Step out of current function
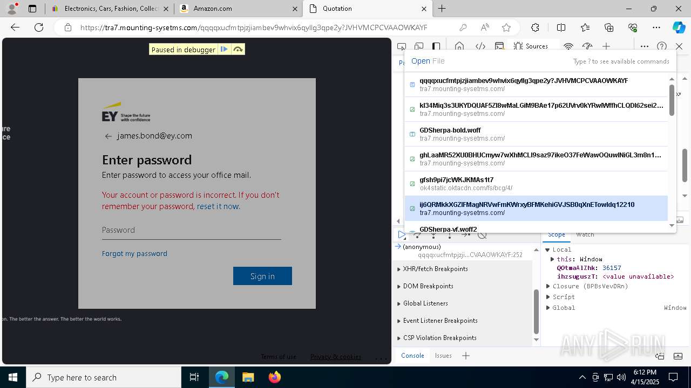 pyautogui.click(x=449, y=234)
